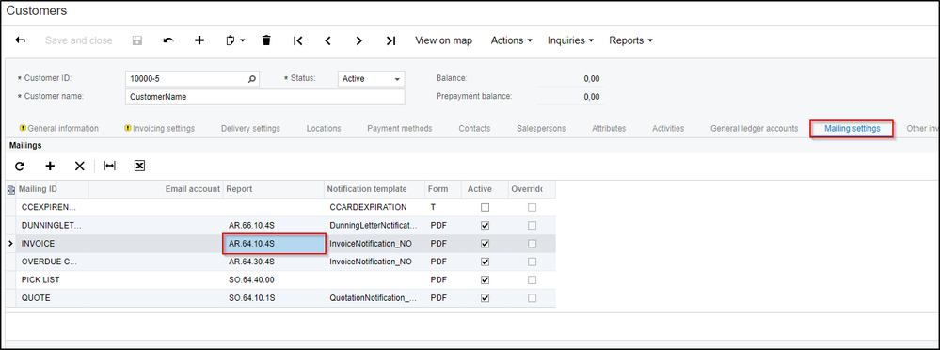
Task: Toggle Override checkbox for QUOTE row
Action: click(x=532, y=298)
